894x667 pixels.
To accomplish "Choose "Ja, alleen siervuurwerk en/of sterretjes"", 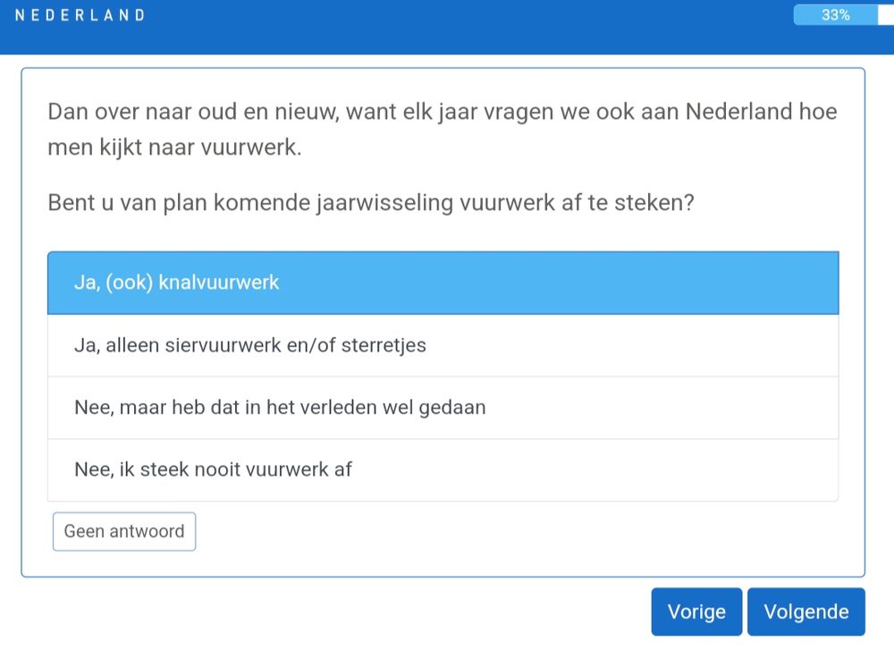I will pyautogui.click(x=443, y=345).
